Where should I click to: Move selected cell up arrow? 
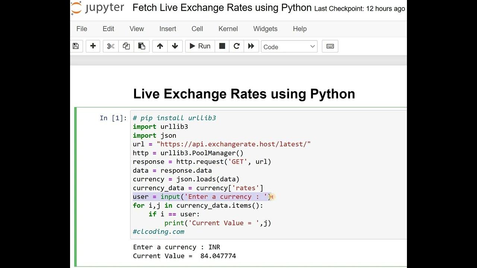[160, 46]
